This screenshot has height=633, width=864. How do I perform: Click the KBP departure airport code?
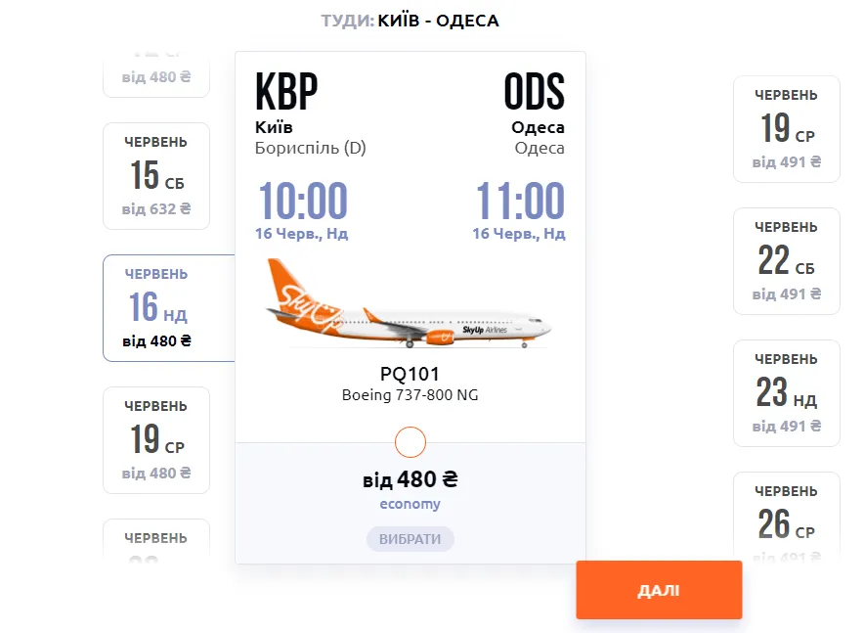[286, 92]
